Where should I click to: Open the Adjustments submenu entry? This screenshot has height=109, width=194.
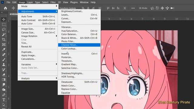[x=38, y=12]
